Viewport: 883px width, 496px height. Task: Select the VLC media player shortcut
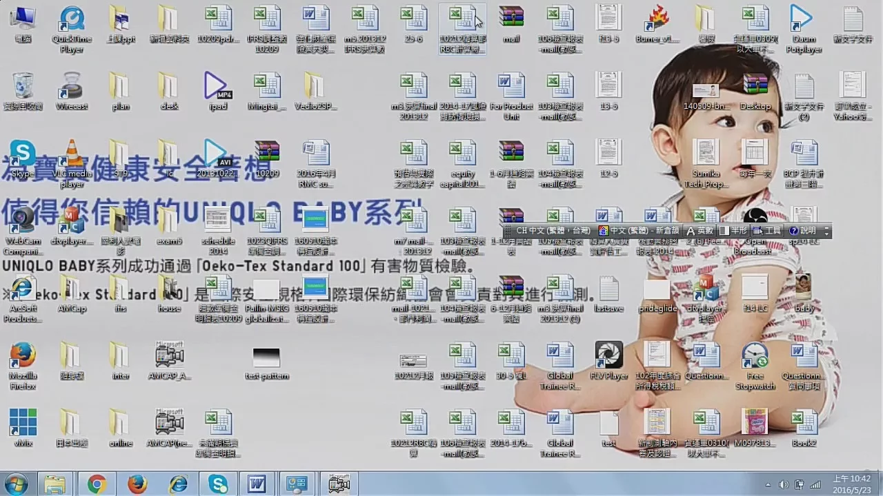coord(72,163)
